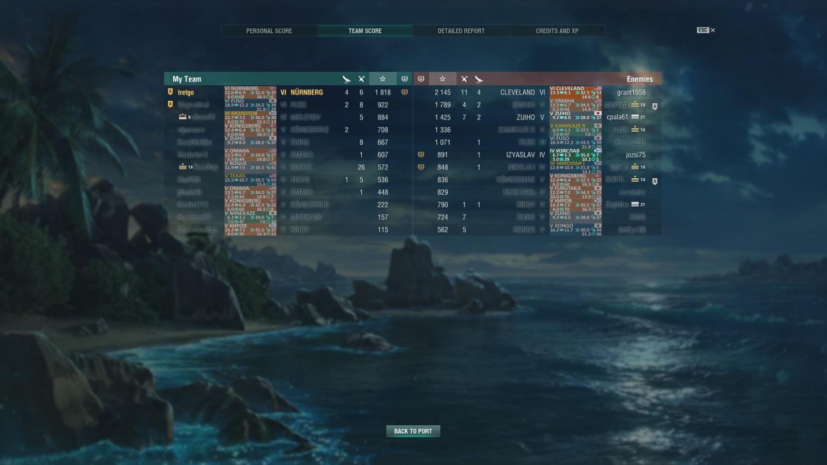Screen dimensions: 827x465
Task: View tretgo's achievement medal in Nürnberg row
Action: [405, 92]
